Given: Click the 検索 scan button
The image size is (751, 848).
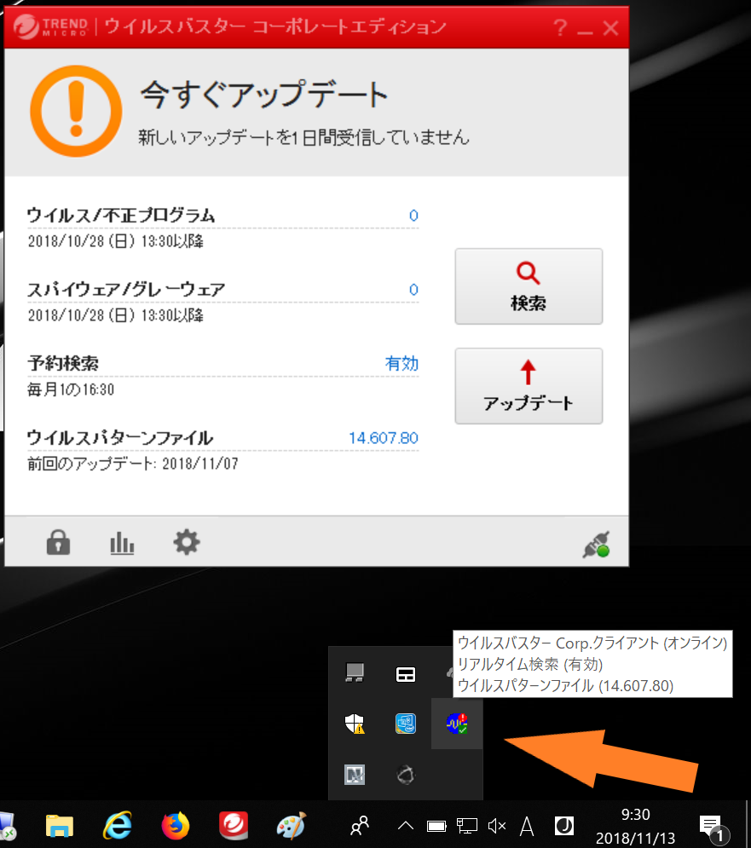Looking at the screenshot, I should 529,286.
